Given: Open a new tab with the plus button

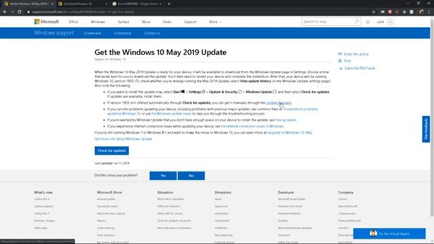Looking at the screenshot, I should click(x=169, y=4).
